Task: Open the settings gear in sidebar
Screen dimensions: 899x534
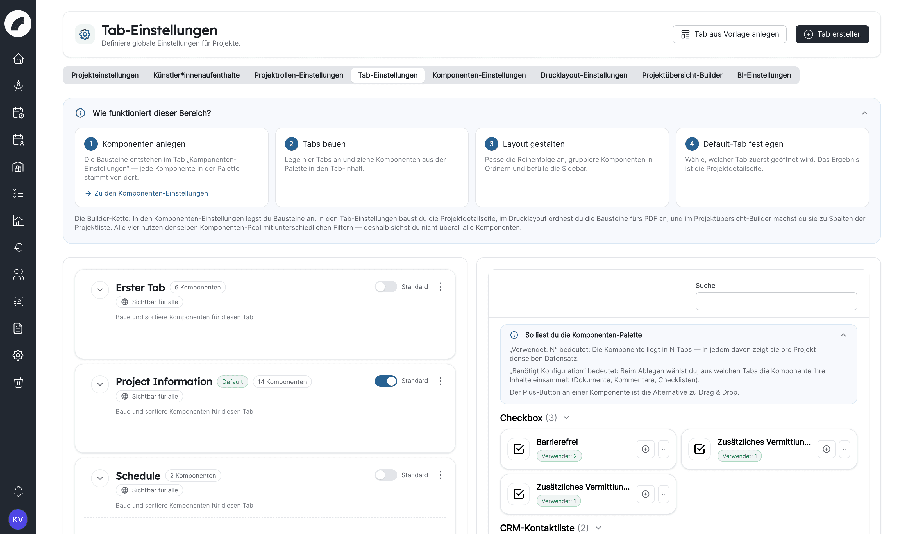Action: [x=18, y=356]
